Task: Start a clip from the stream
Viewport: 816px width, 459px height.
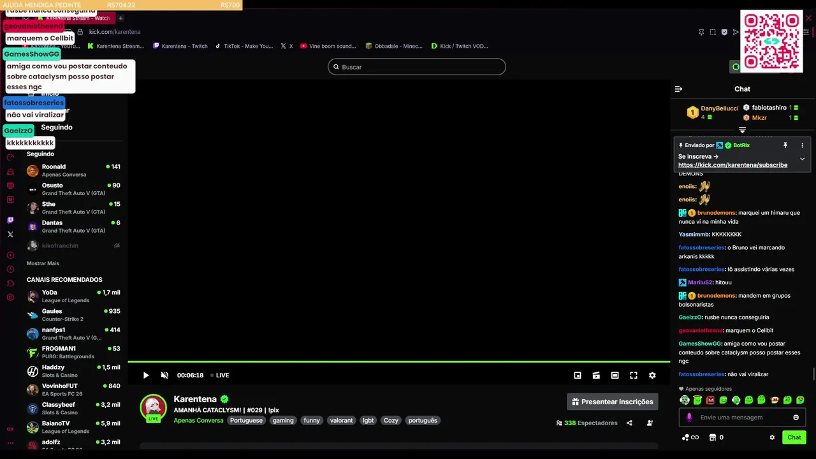Action: 596,375
